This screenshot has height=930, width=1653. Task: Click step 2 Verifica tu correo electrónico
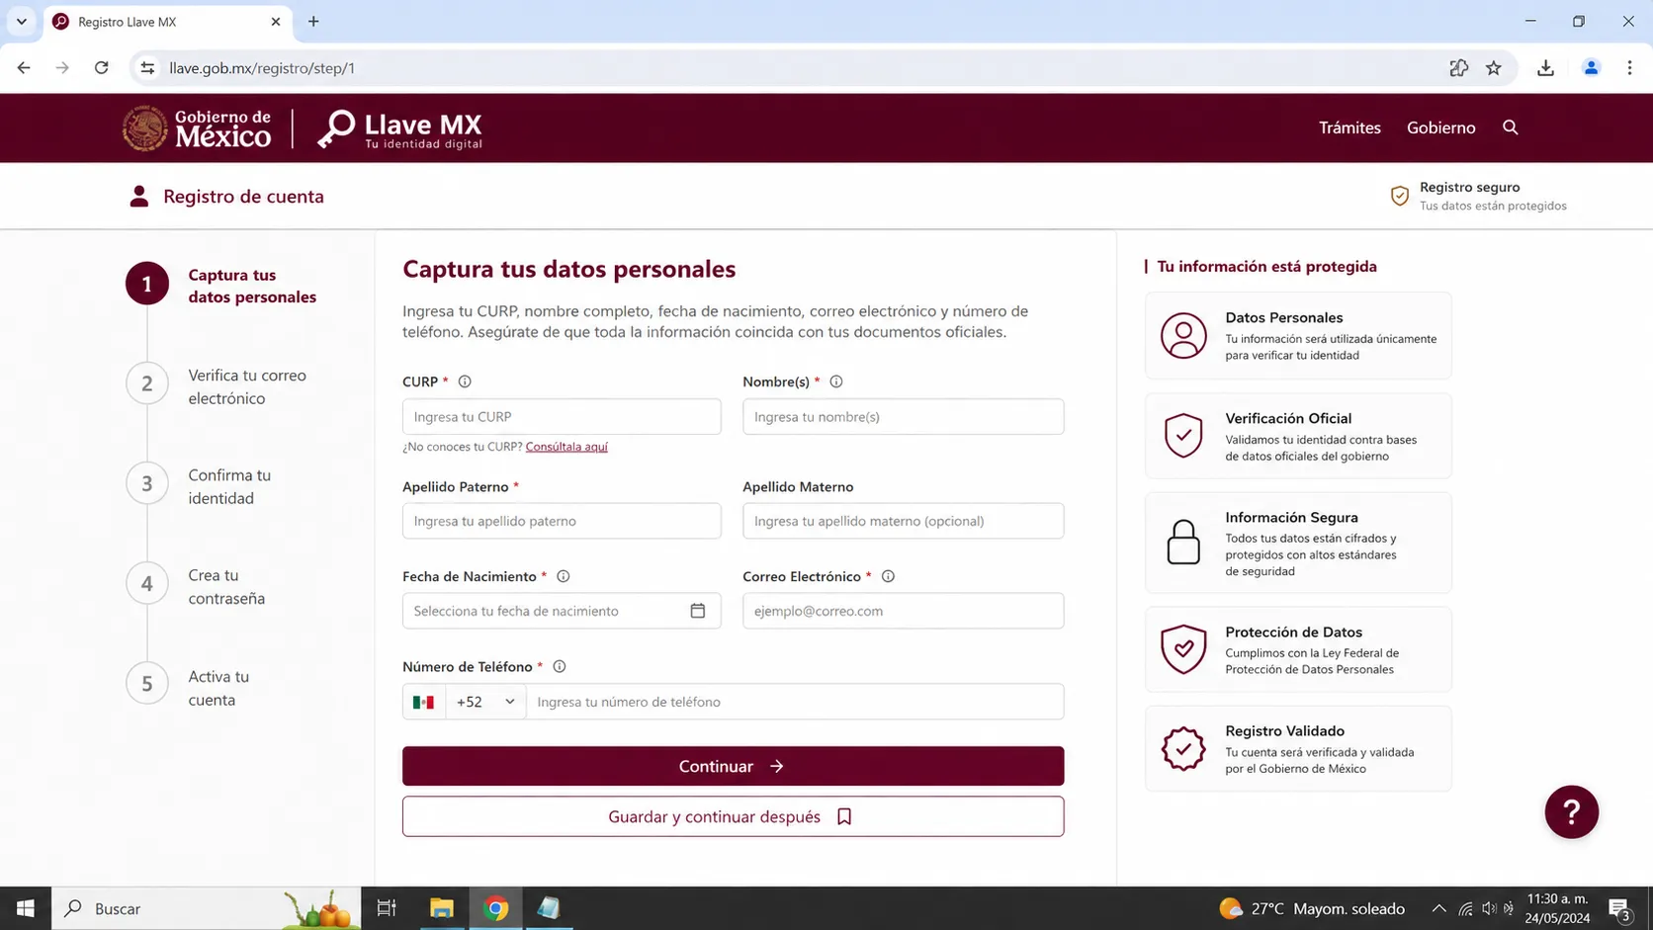click(217, 386)
